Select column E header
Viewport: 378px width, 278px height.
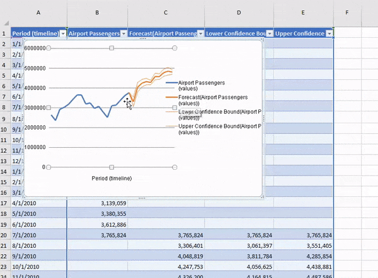303,13
